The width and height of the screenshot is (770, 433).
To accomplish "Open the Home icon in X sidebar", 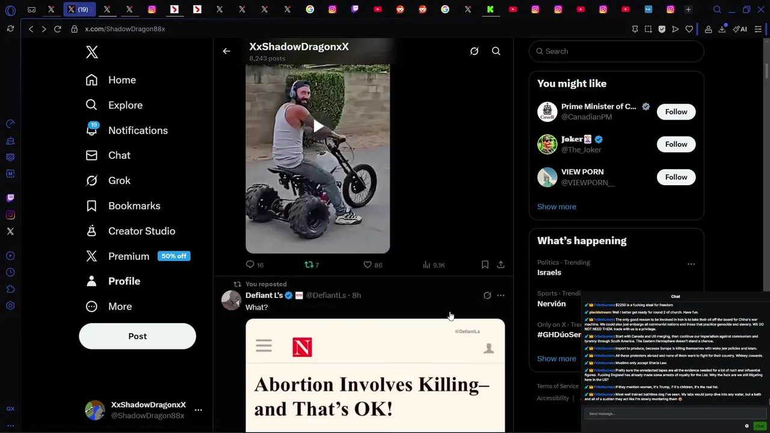I will (91, 80).
